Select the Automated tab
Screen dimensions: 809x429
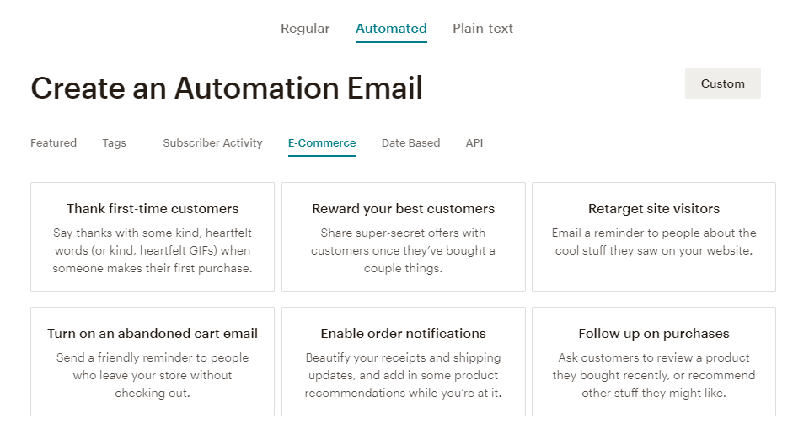(391, 29)
